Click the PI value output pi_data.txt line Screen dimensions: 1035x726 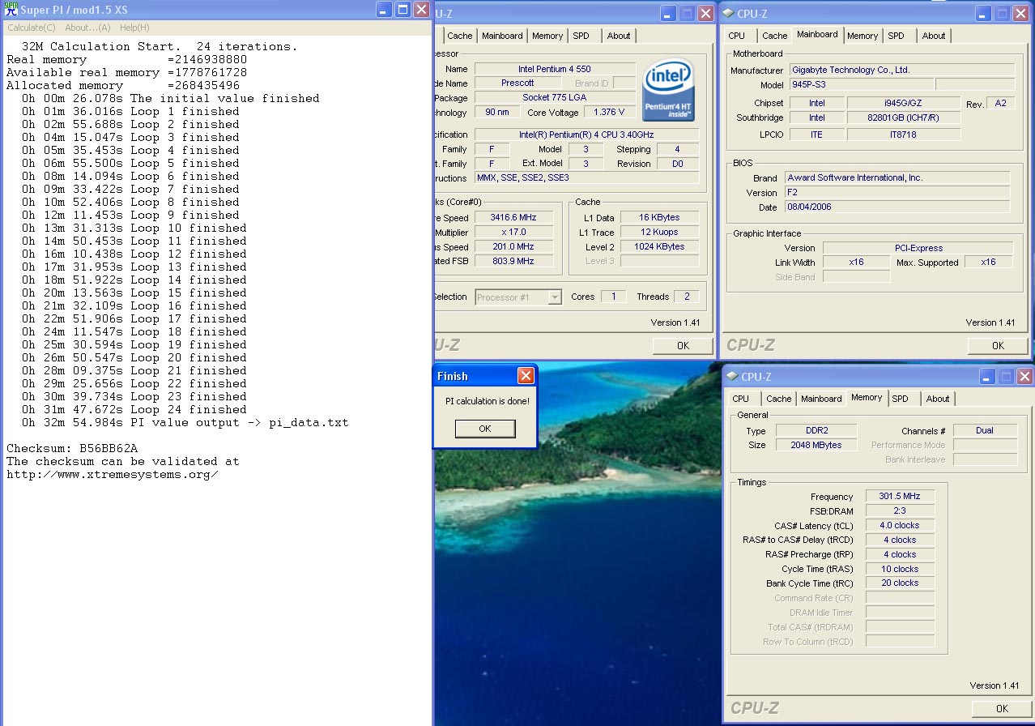pos(185,423)
